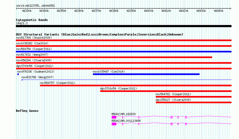The height and width of the screenshot is (139, 239).
Task: Click the 14q21.3 band label
Action: pos(22,23)
